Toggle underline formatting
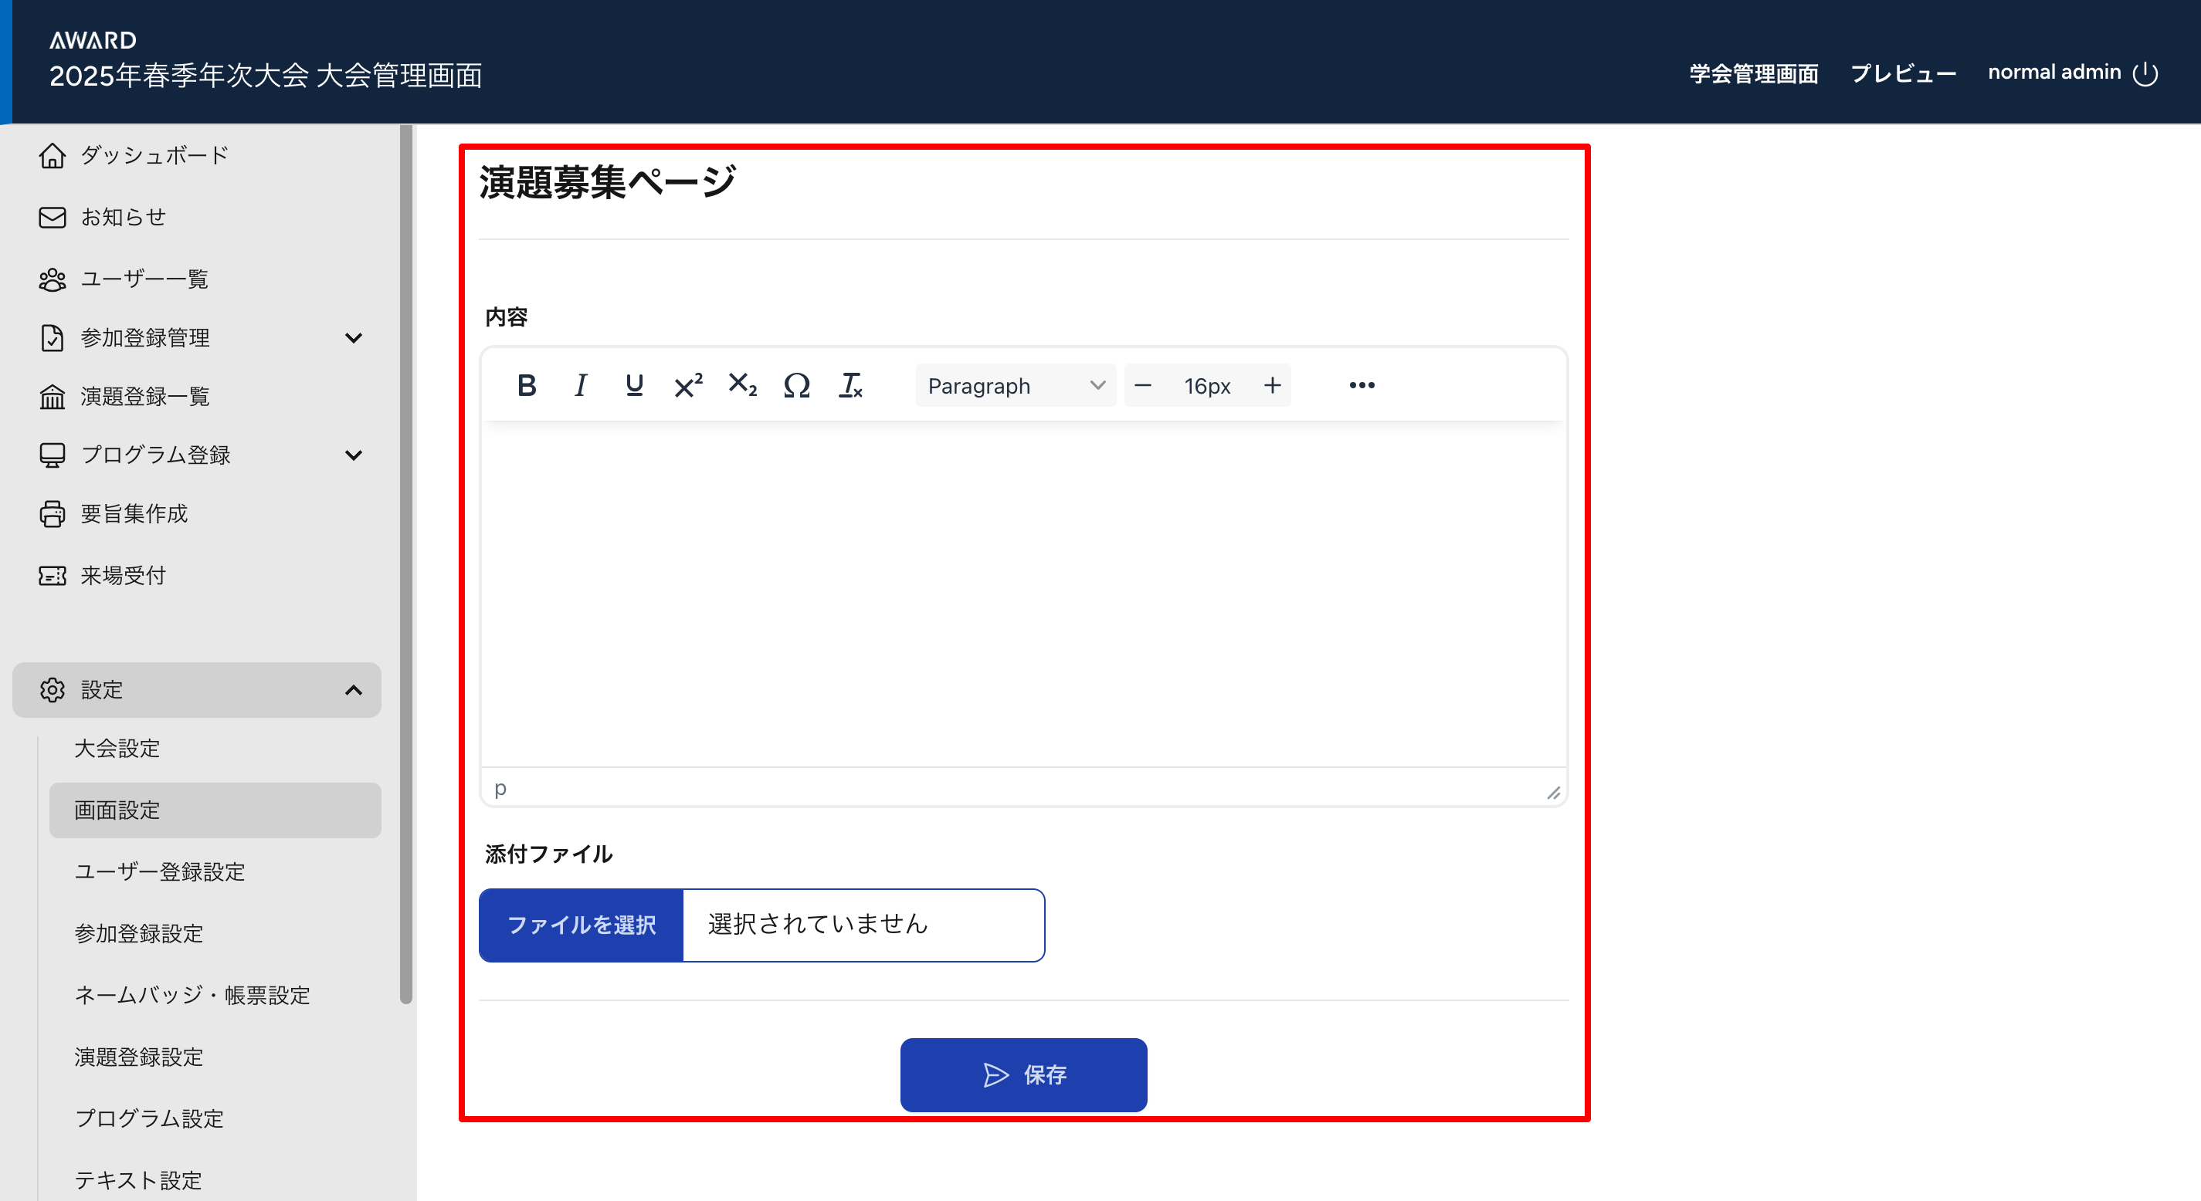The height and width of the screenshot is (1201, 2201). (x=634, y=385)
